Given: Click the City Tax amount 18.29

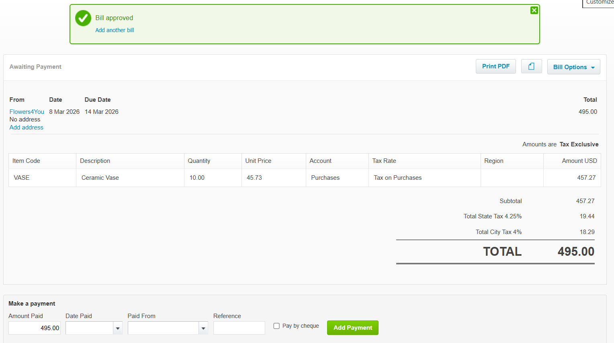Looking at the screenshot, I should [x=587, y=232].
